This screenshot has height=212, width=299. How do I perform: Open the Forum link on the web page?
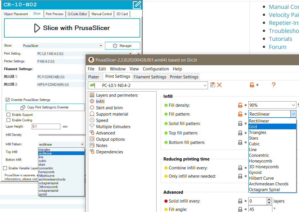[x=278, y=47]
